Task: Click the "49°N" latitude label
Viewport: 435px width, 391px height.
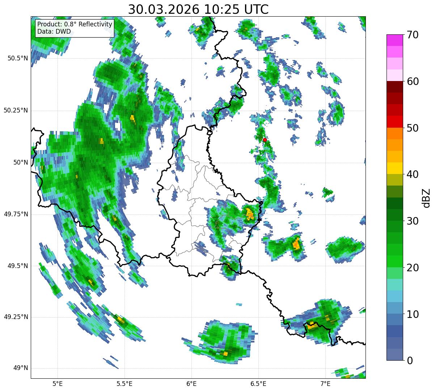Action: (x=21, y=368)
